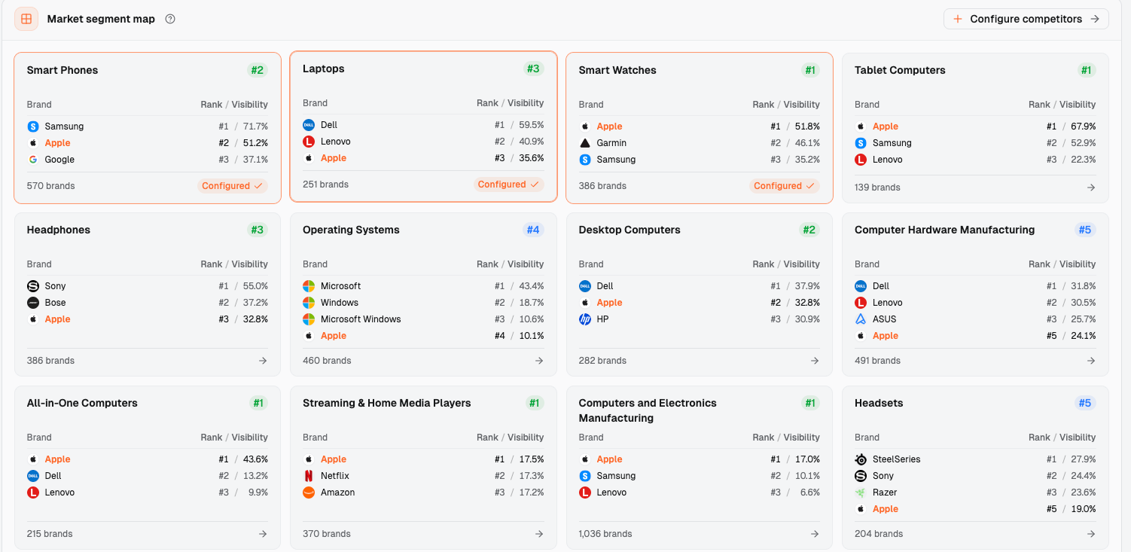The image size is (1131, 552).
Task: Open Tablet Computers card via its arrow
Action: (1091, 188)
